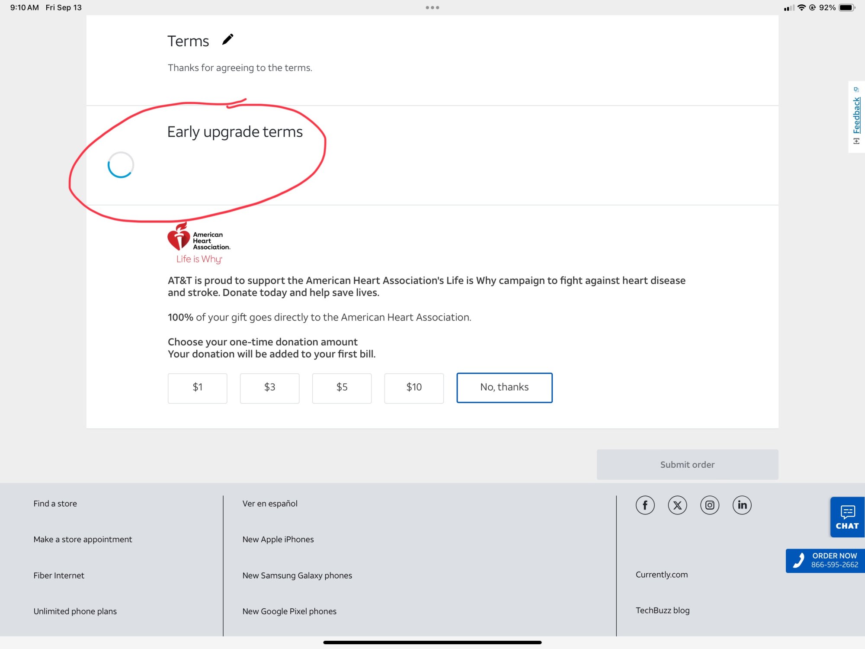The image size is (865, 649).
Task: Open the New Apple iPhones link
Action: pos(278,540)
